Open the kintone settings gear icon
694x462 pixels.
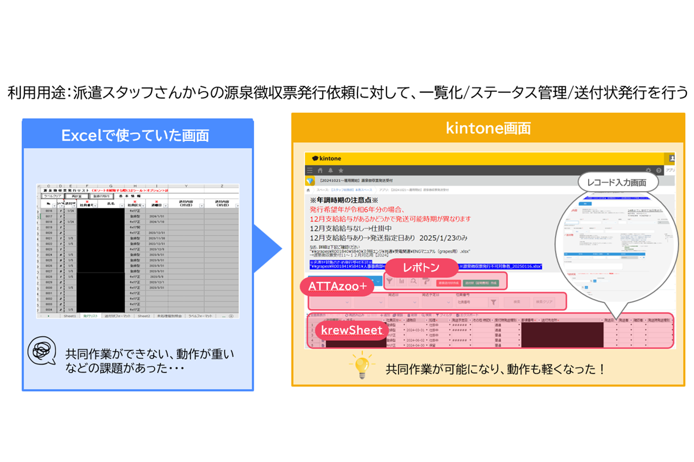pos(648,171)
